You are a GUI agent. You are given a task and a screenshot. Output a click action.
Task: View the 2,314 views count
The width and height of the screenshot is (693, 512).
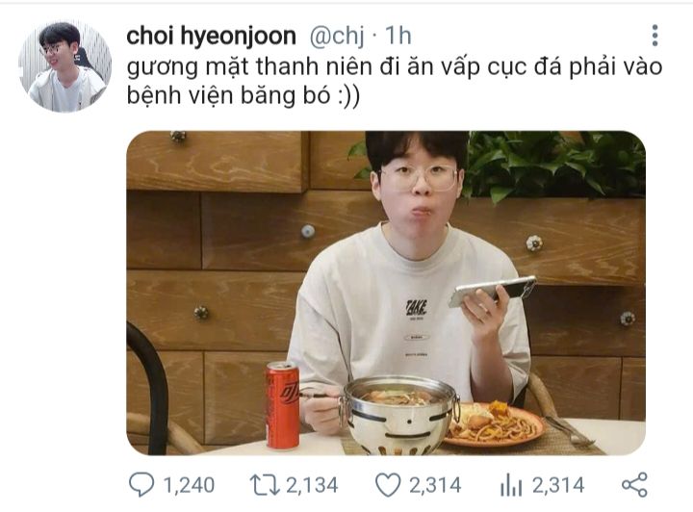(558, 485)
